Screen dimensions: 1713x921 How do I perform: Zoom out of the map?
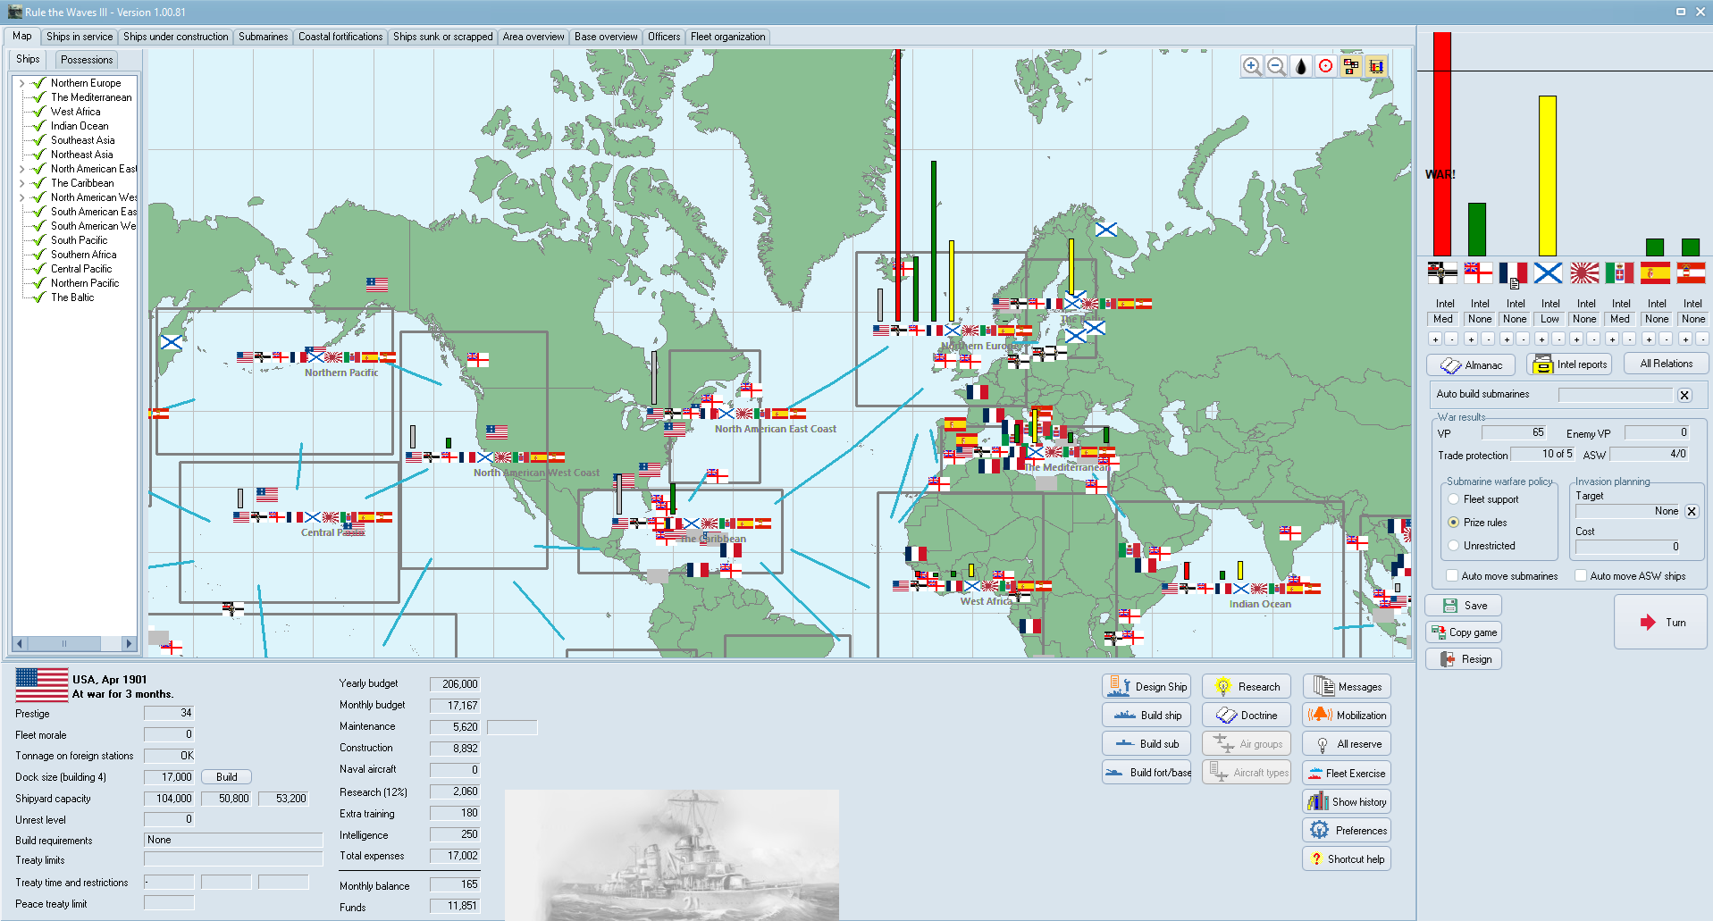(1276, 66)
